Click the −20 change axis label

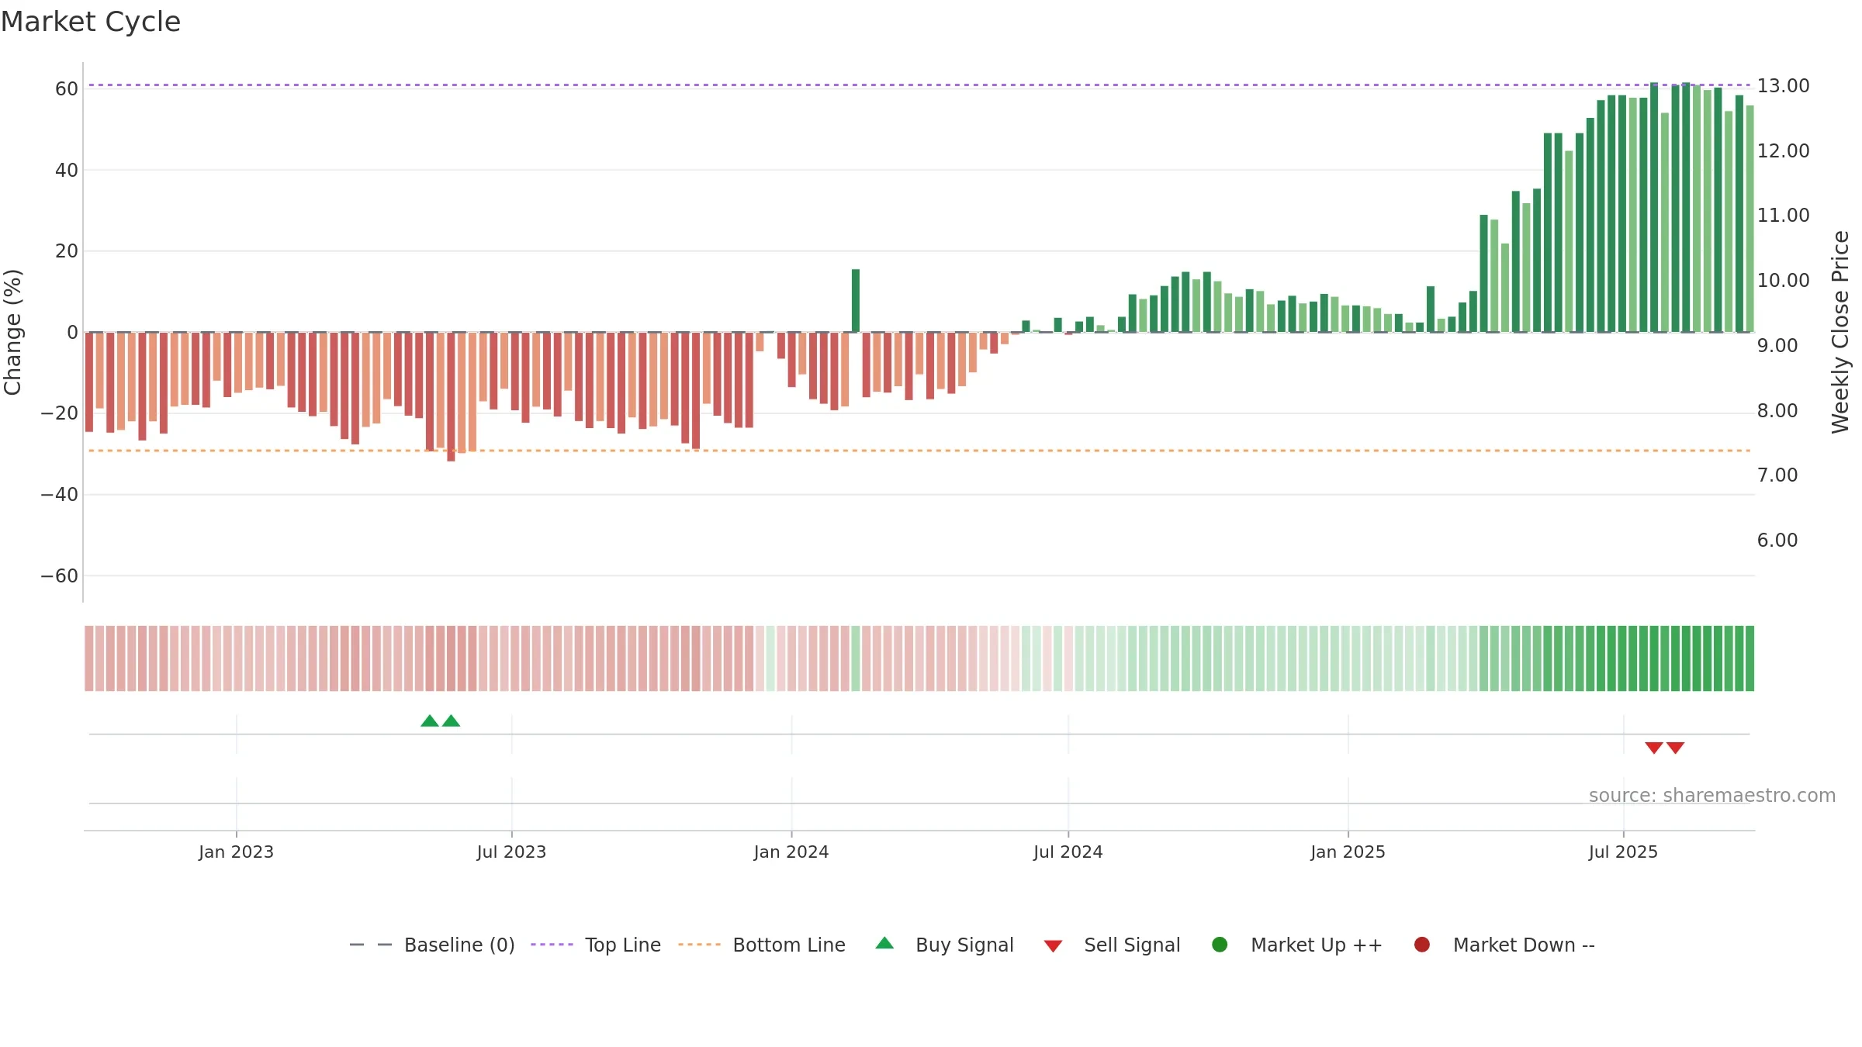[60, 413]
